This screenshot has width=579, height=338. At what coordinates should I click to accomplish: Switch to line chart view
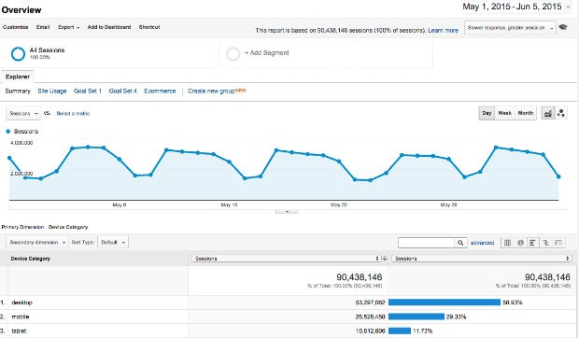[548, 113]
